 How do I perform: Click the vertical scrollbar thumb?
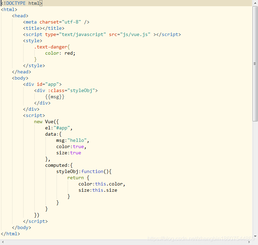[x=255, y=64]
